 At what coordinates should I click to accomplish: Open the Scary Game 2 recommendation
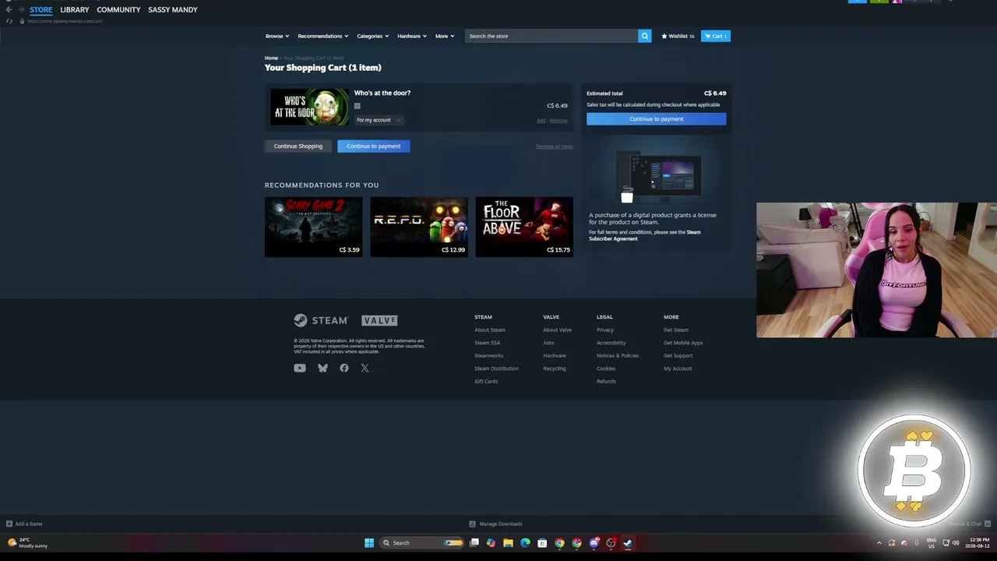pyautogui.click(x=313, y=227)
